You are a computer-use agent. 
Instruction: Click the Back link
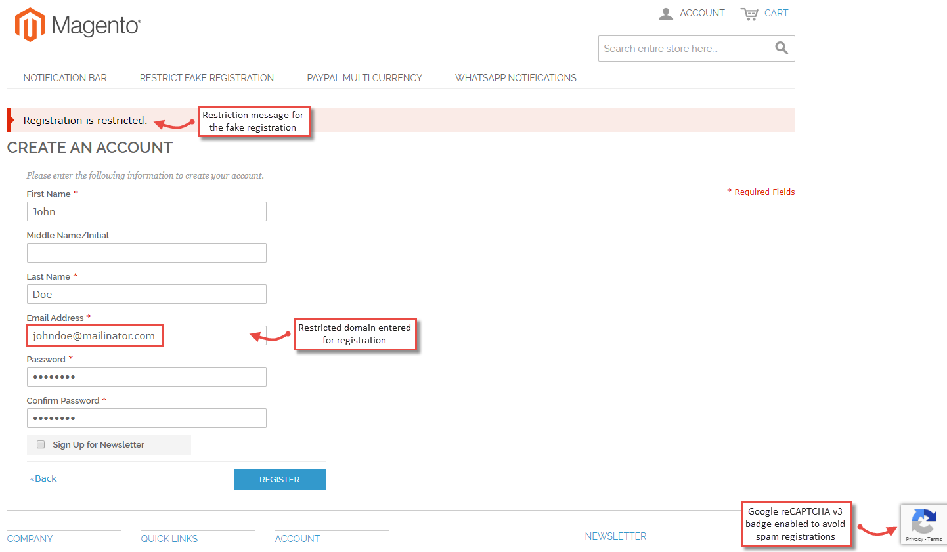pyautogui.click(x=43, y=478)
